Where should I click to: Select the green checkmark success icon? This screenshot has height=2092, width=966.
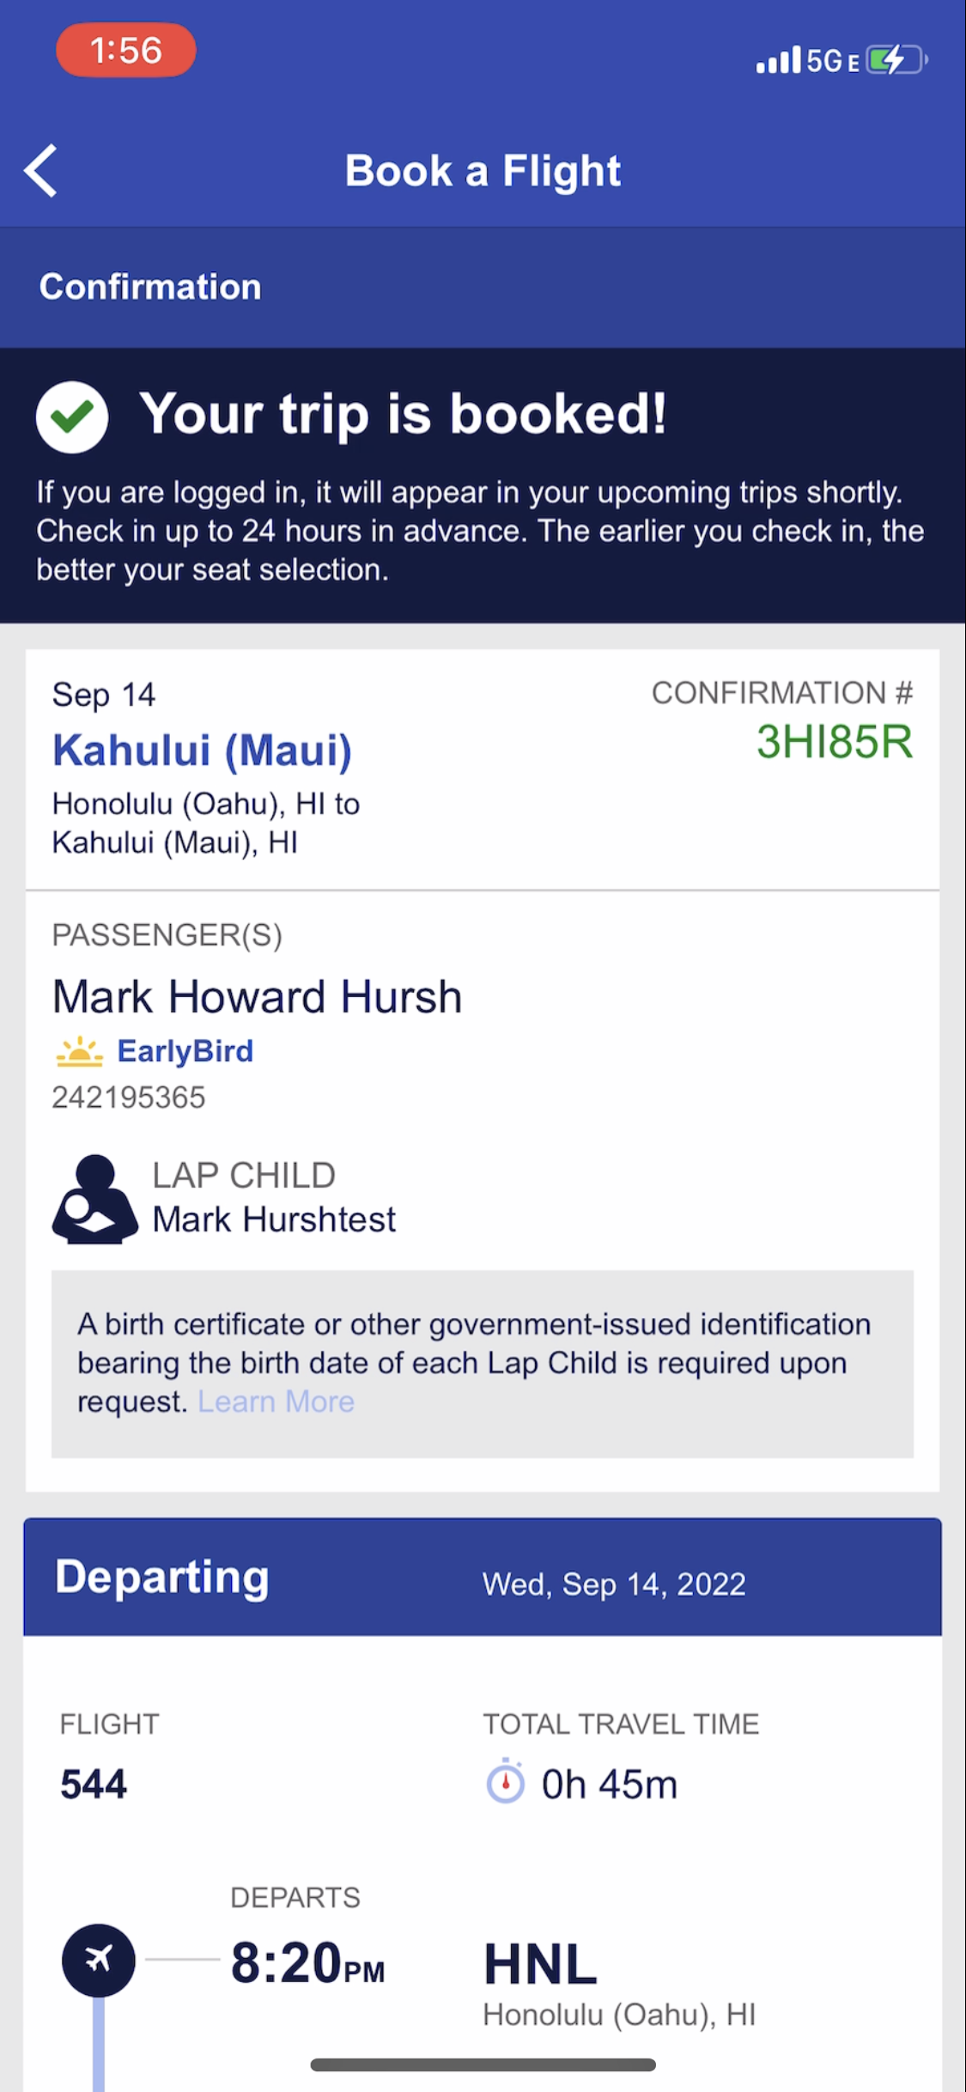click(x=73, y=417)
